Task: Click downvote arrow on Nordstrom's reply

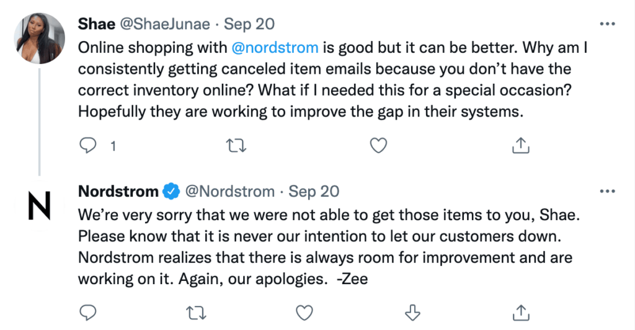Action: point(412,311)
